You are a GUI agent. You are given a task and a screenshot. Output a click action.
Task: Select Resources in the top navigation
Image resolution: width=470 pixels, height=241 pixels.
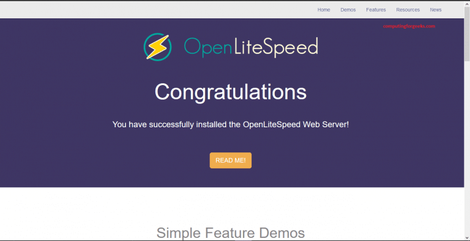tap(408, 10)
